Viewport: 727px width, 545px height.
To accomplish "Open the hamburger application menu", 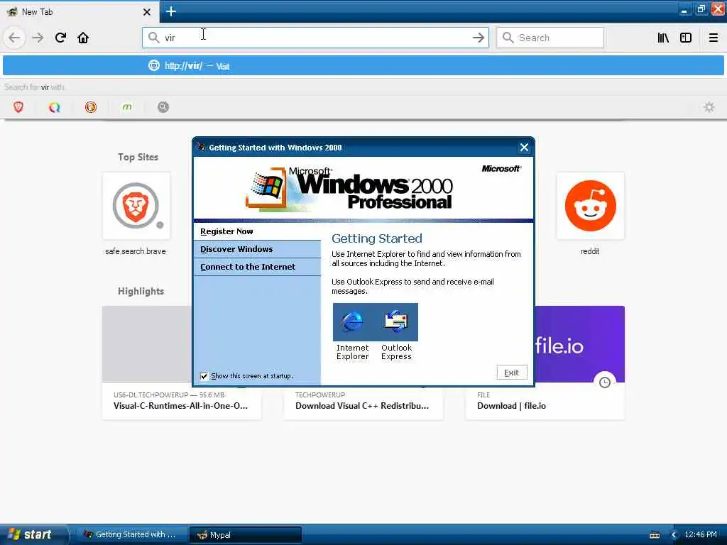I will point(713,38).
